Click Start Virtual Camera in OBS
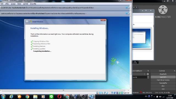The image size is (176, 99). pyautogui.click(x=163, y=80)
